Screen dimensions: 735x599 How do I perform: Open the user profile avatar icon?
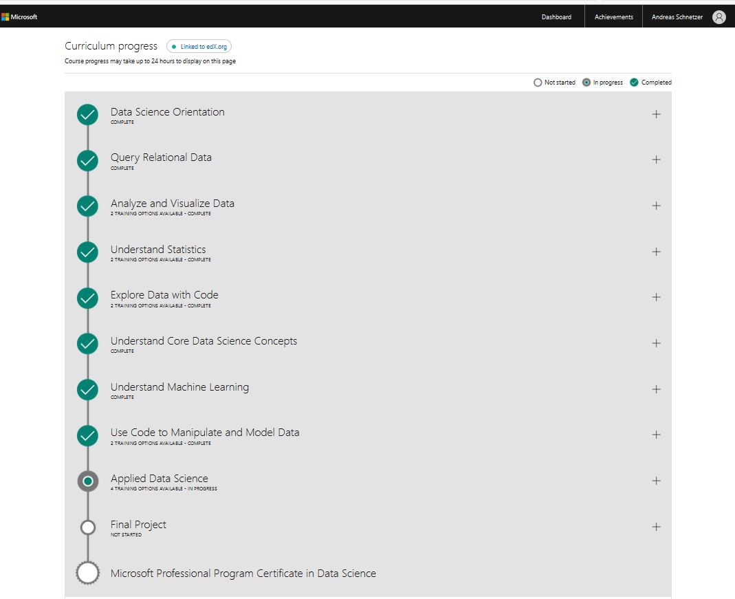[x=719, y=17]
